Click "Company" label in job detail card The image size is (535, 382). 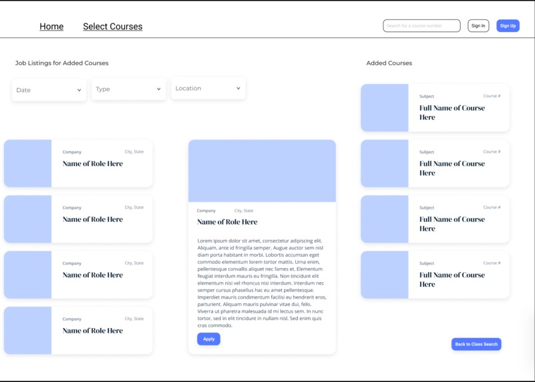[x=206, y=211]
